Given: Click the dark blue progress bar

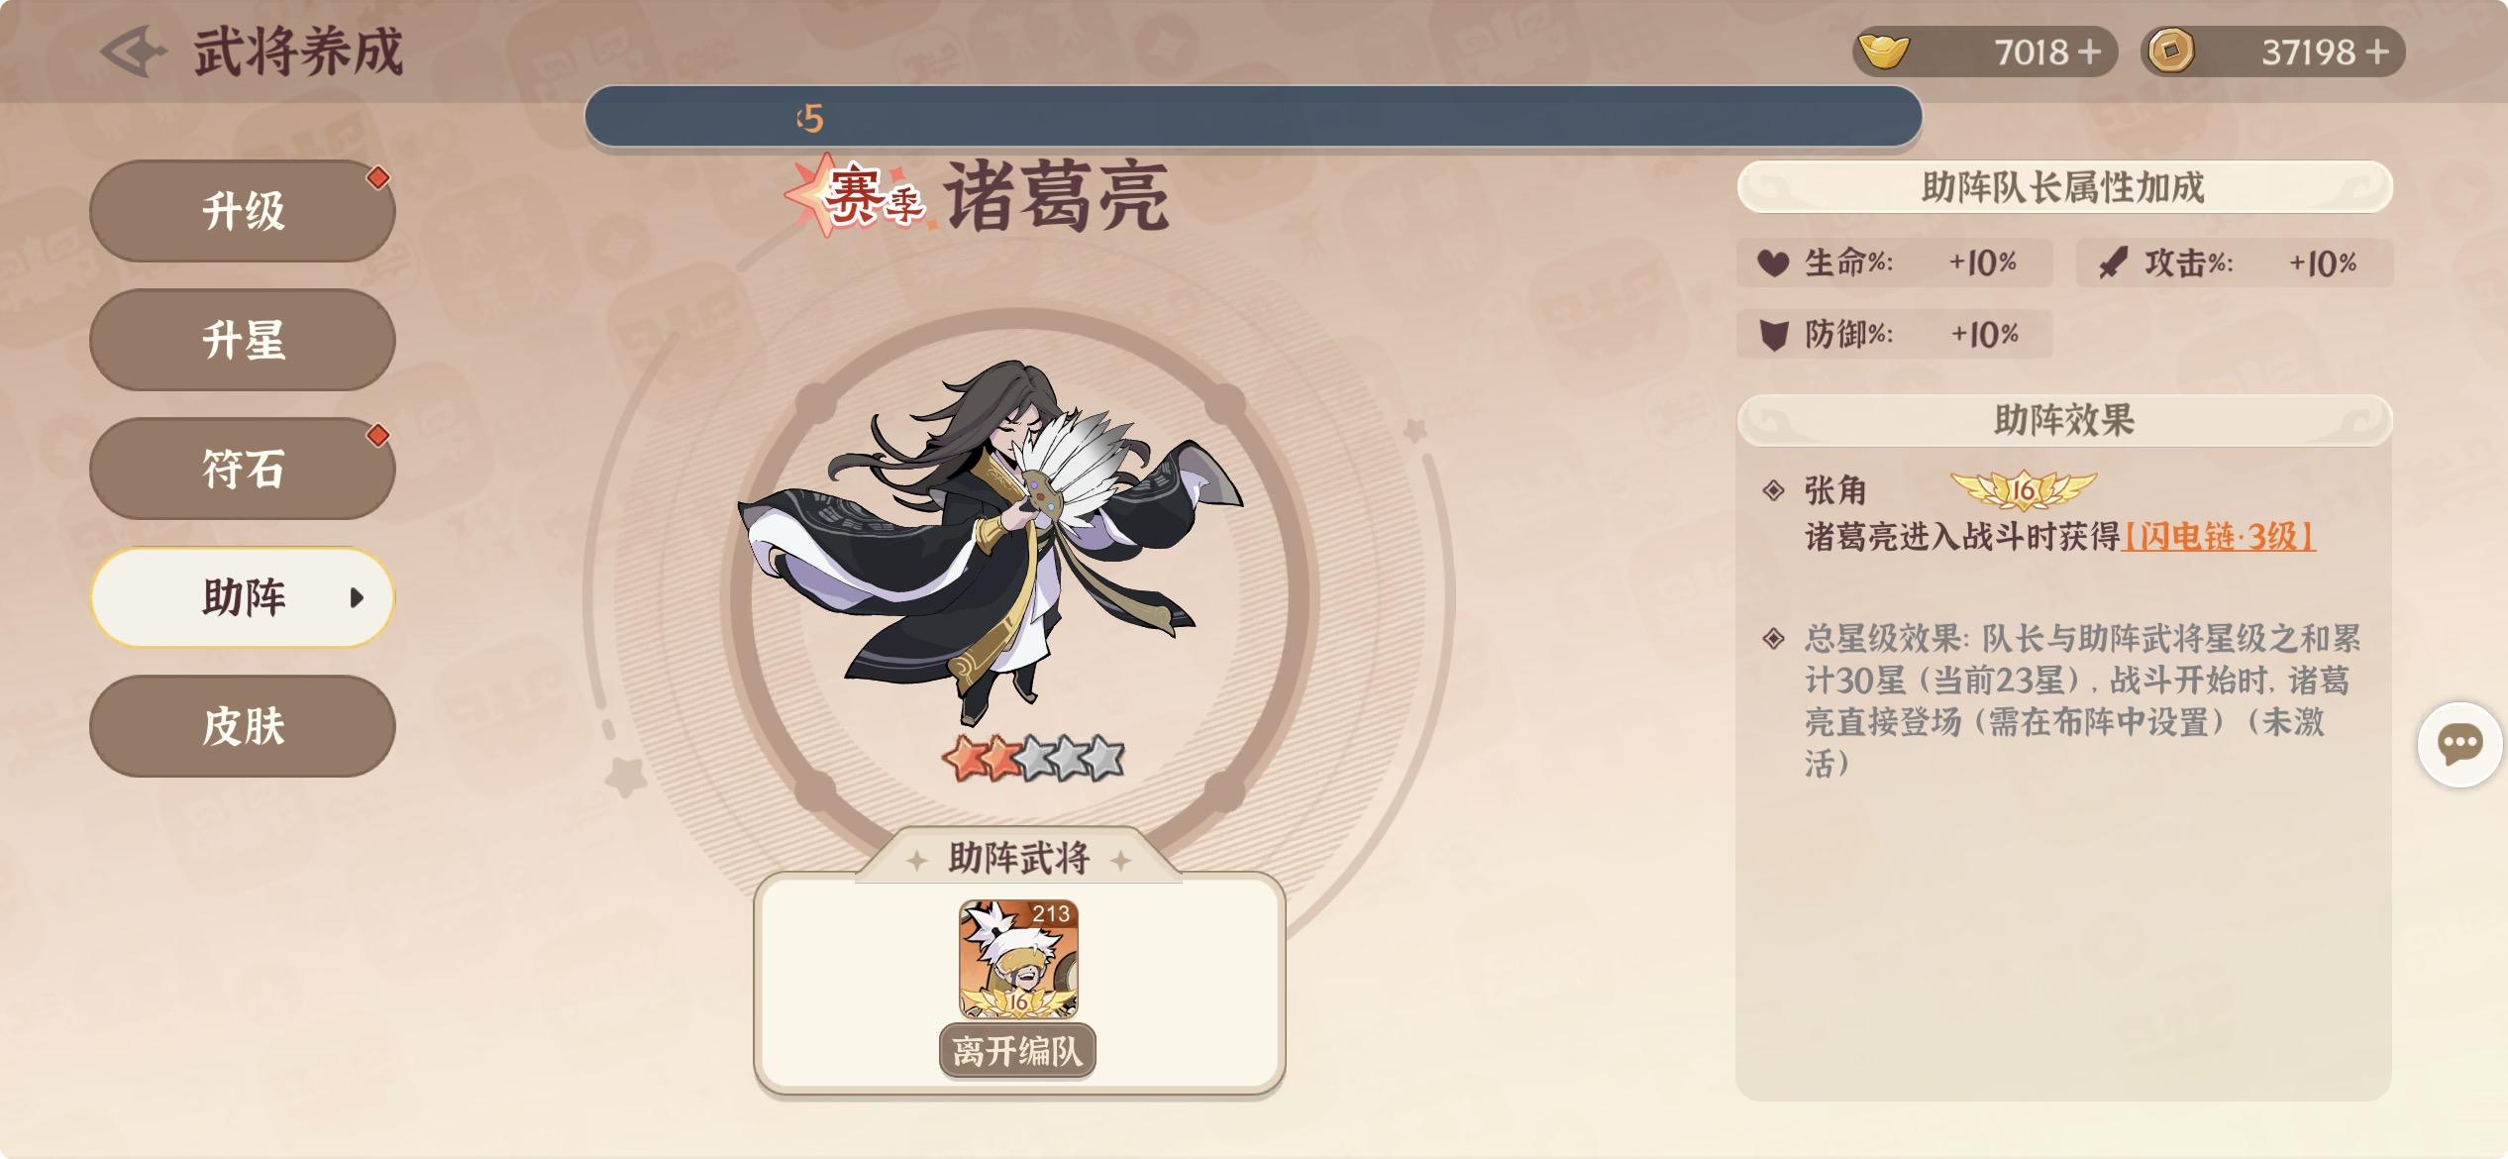Looking at the screenshot, I should click(x=1253, y=117).
